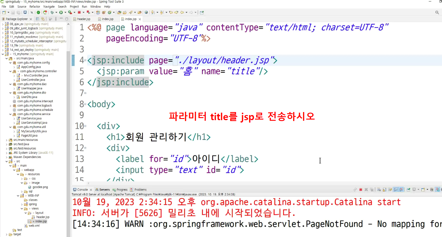
Task: Click the Collapse All icon in Package Explorer
Action: tap(37, 19)
